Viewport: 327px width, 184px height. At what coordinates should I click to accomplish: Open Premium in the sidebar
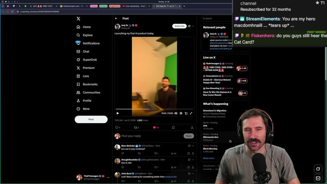click(x=85, y=68)
